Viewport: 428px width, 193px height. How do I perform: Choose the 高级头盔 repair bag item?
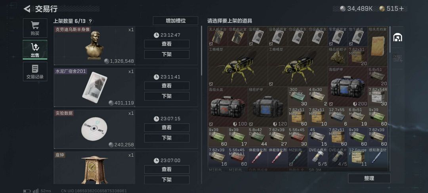(x=228, y=106)
